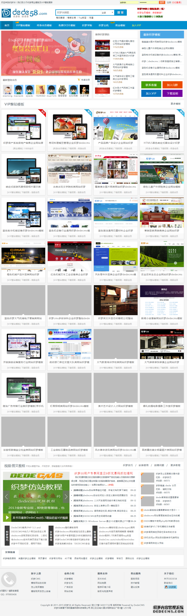This screenshot has width=187, height=616.
Task: Click the QQ交谈 chat badge
Action: [x=170, y=587]
